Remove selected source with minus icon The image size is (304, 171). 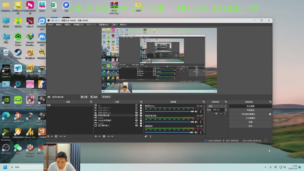click(99, 136)
